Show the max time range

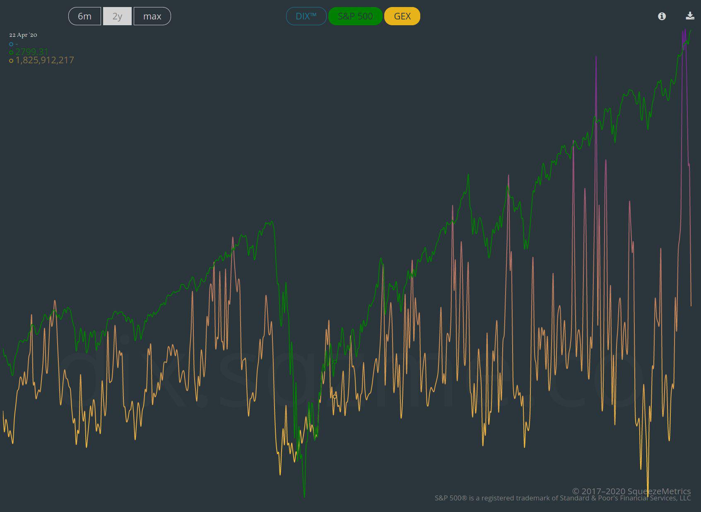pos(152,16)
